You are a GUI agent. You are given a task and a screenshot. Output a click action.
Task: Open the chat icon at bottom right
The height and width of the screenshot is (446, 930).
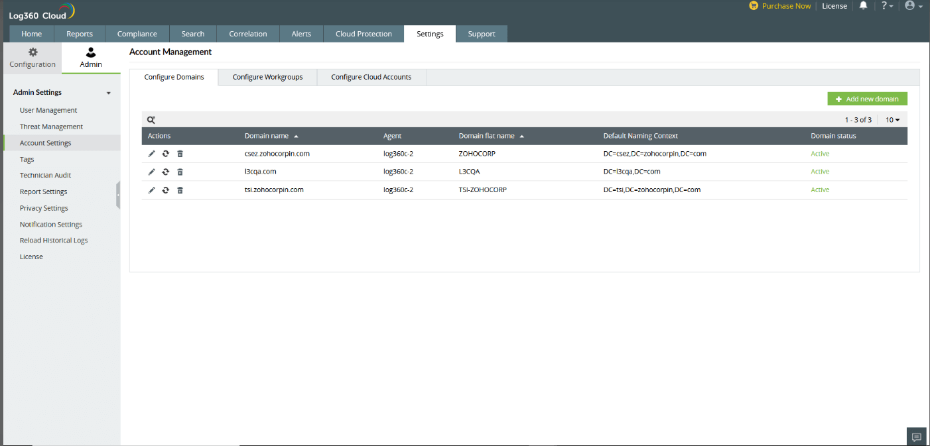(916, 437)
